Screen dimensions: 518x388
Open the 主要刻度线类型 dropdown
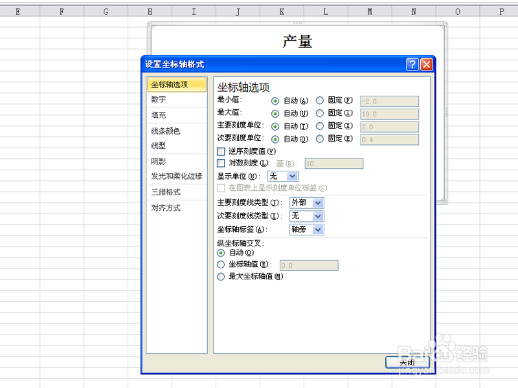click(306, 202)
